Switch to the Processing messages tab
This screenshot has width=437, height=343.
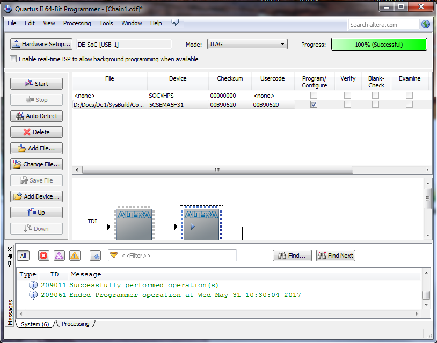point(75,324)
